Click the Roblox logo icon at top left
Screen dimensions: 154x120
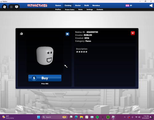(5, 7)
